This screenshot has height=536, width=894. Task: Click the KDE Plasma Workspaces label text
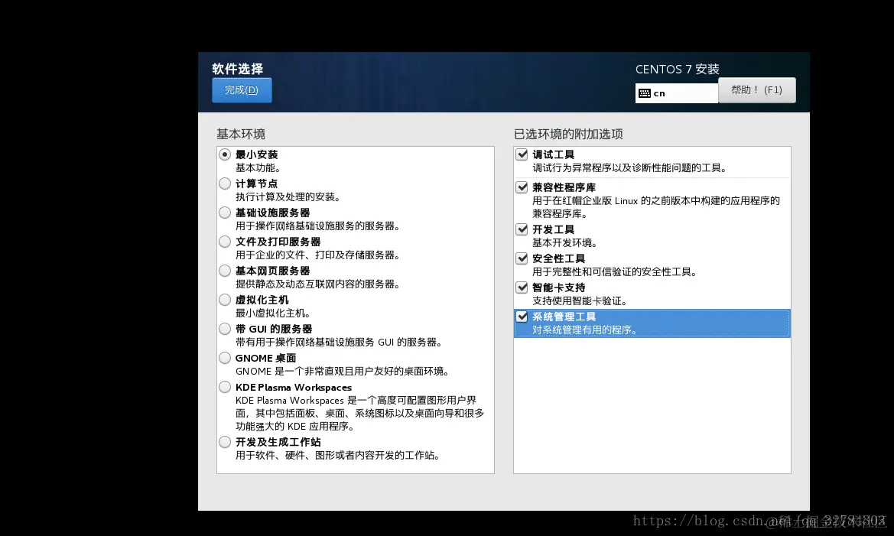294,387
